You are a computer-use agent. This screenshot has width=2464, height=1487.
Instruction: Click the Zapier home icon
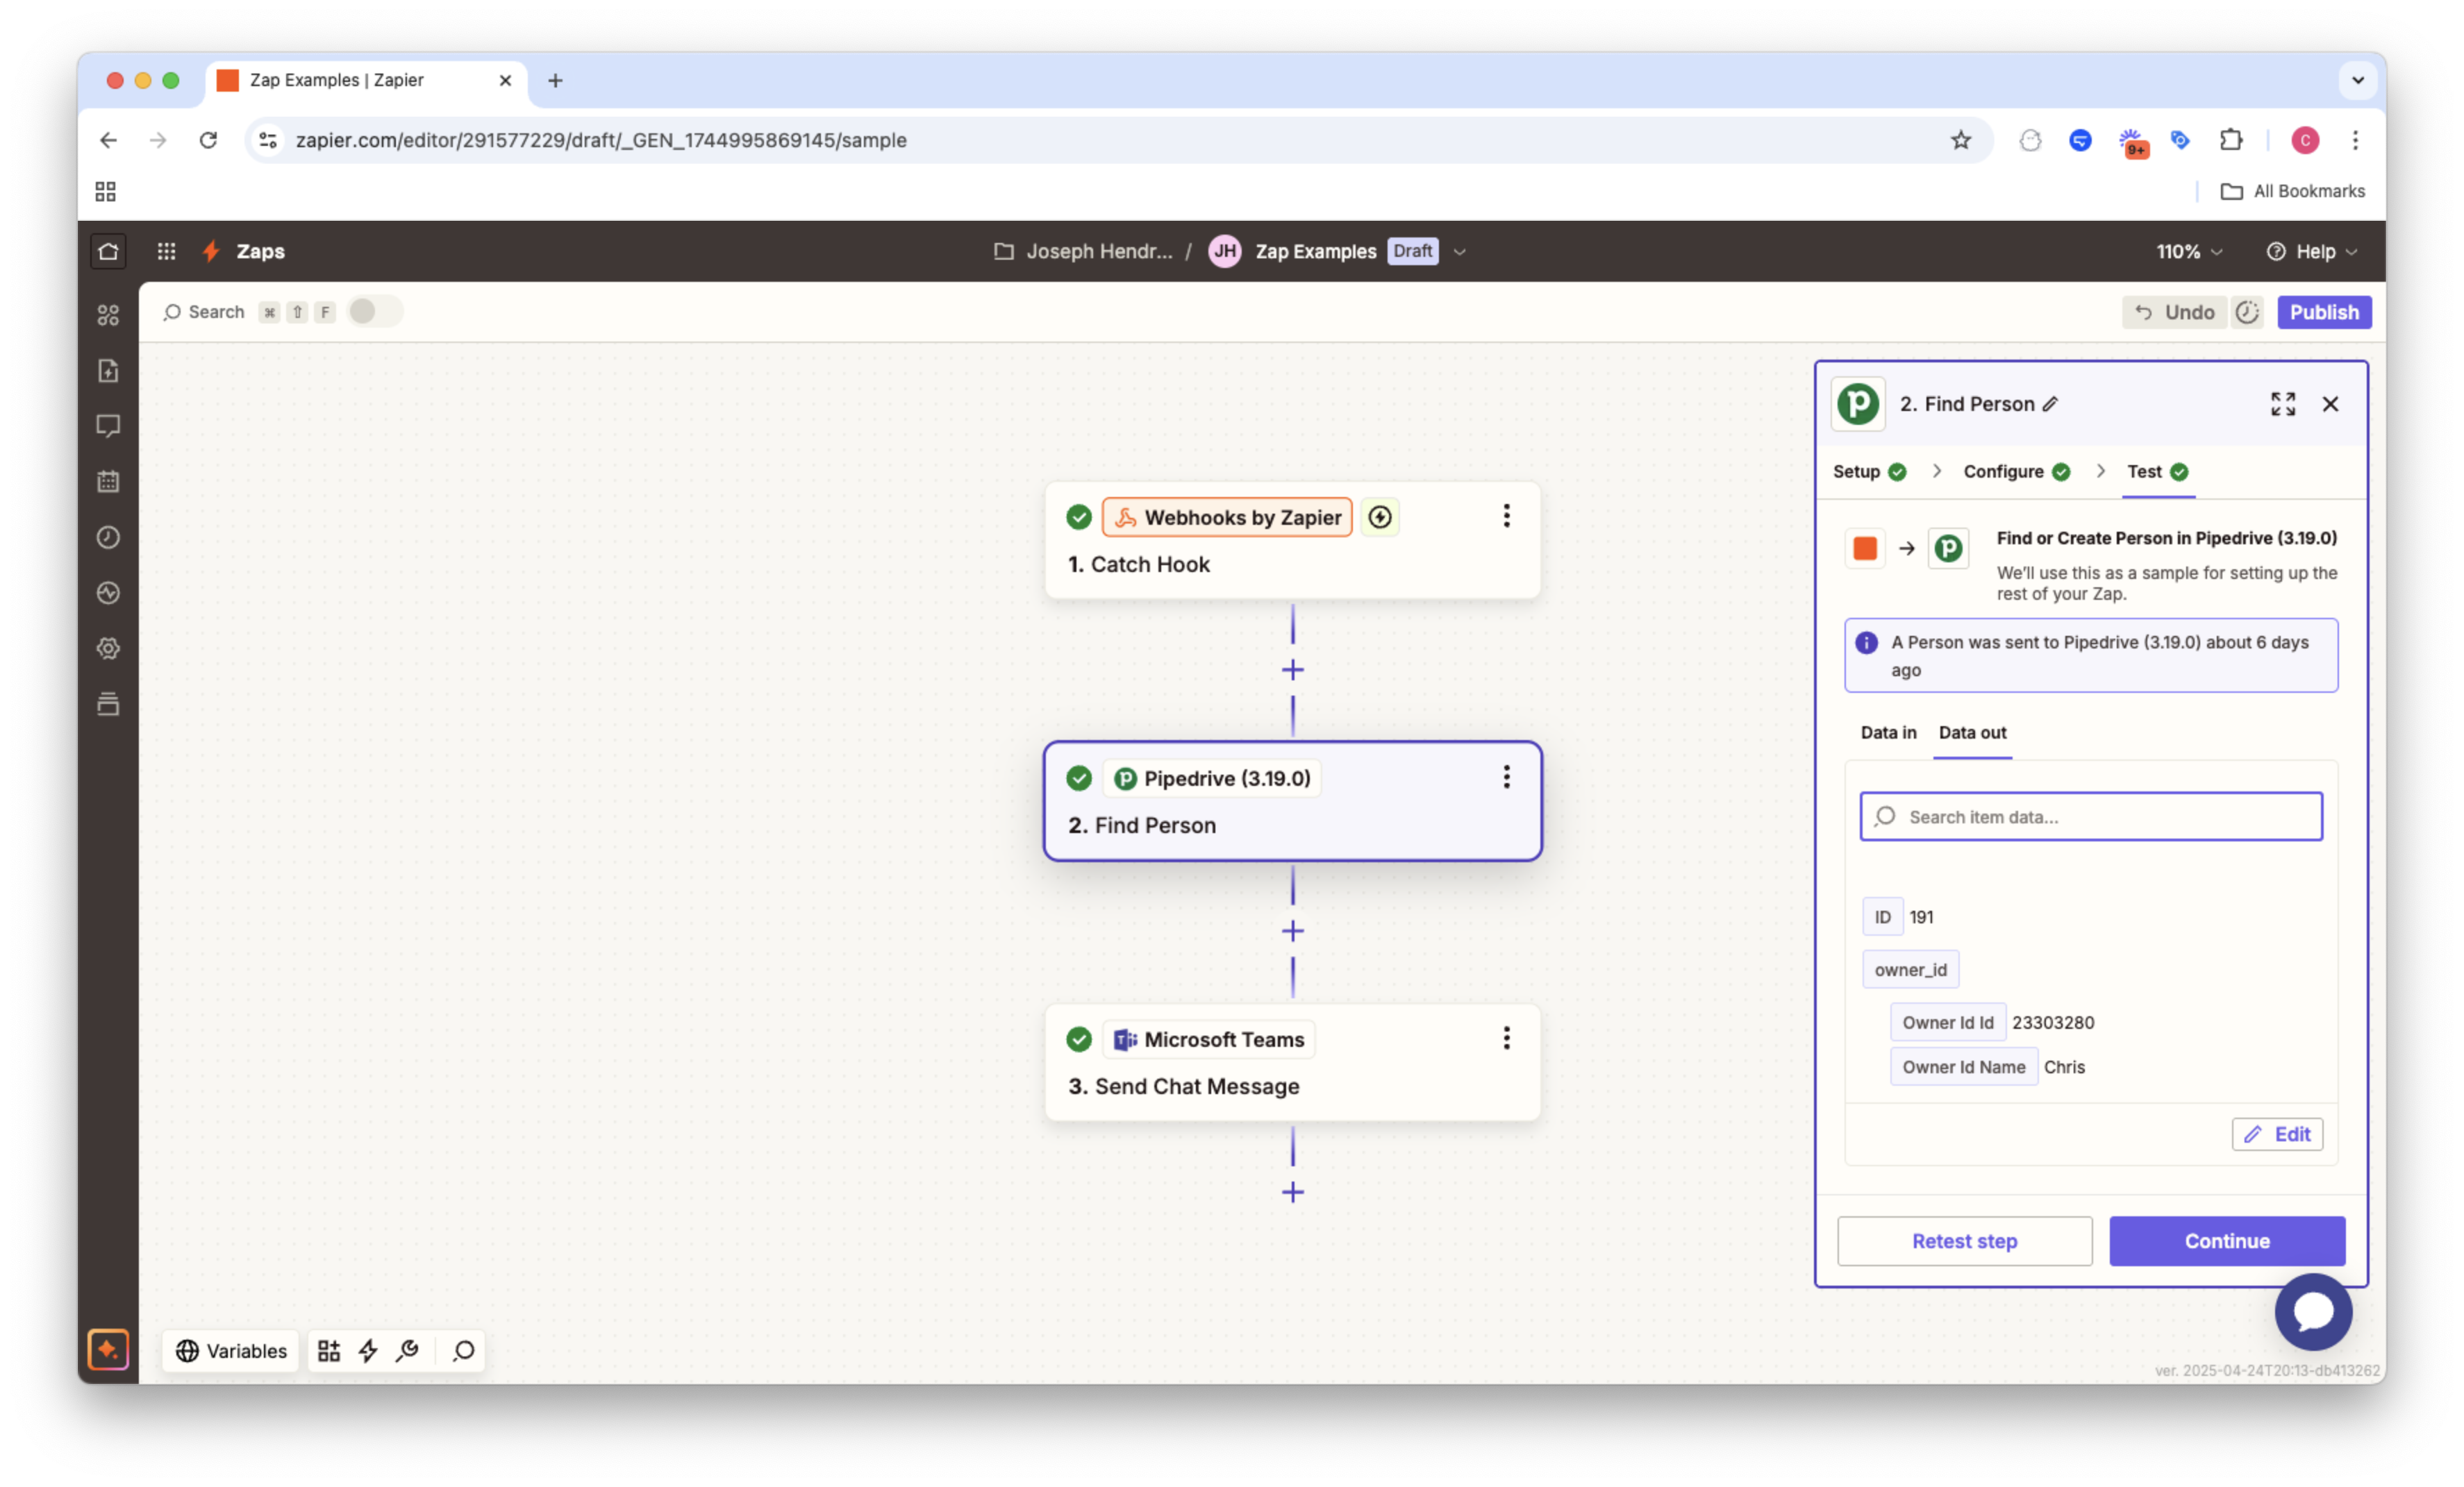tap(108, 251)
